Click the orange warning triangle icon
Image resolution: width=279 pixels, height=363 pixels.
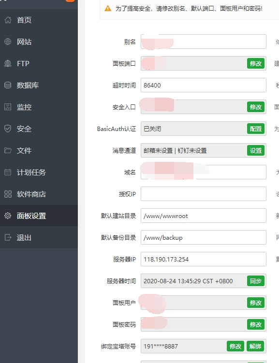[108, 9]
